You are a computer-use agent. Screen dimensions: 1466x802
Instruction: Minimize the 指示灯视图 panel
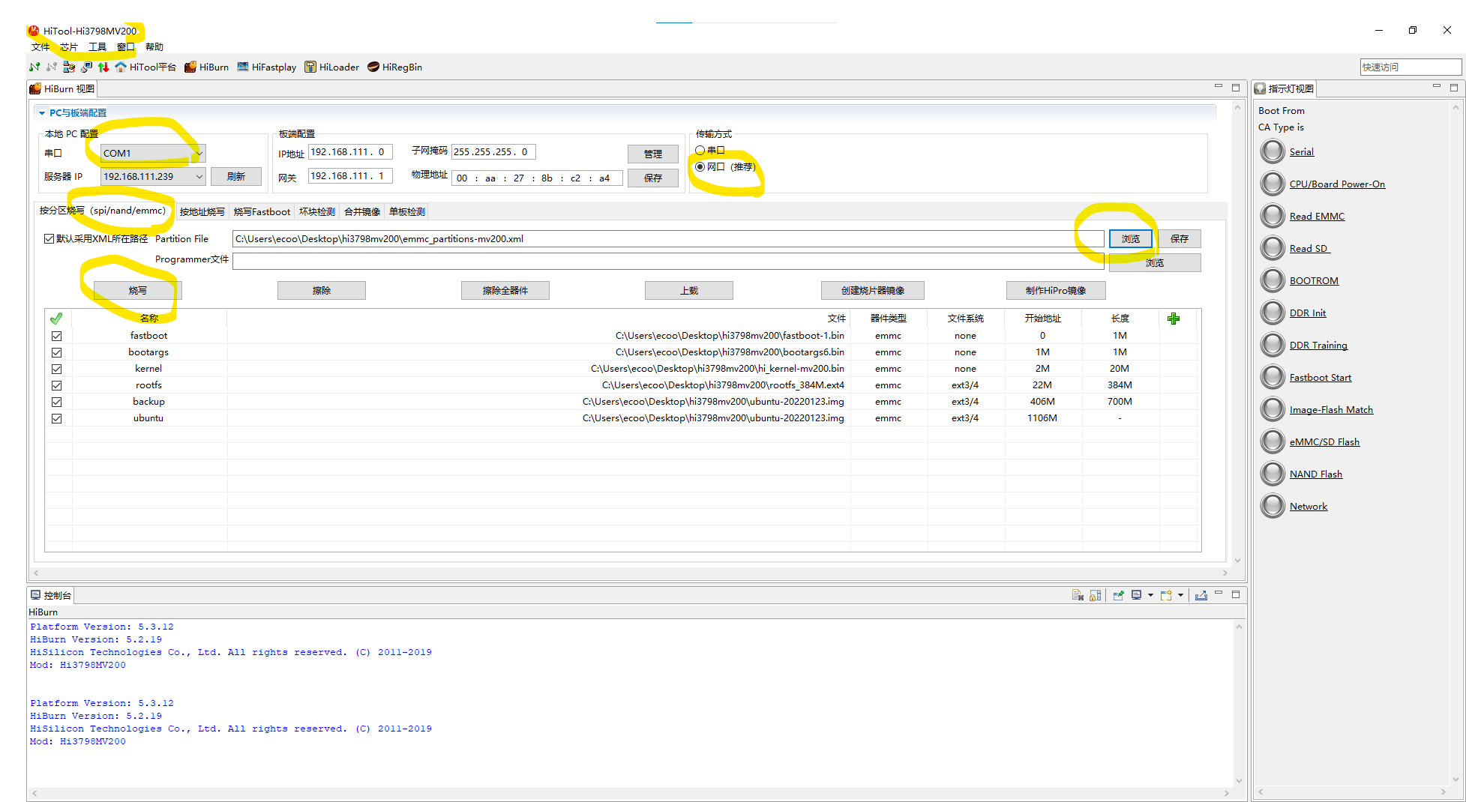[1437, 87]
